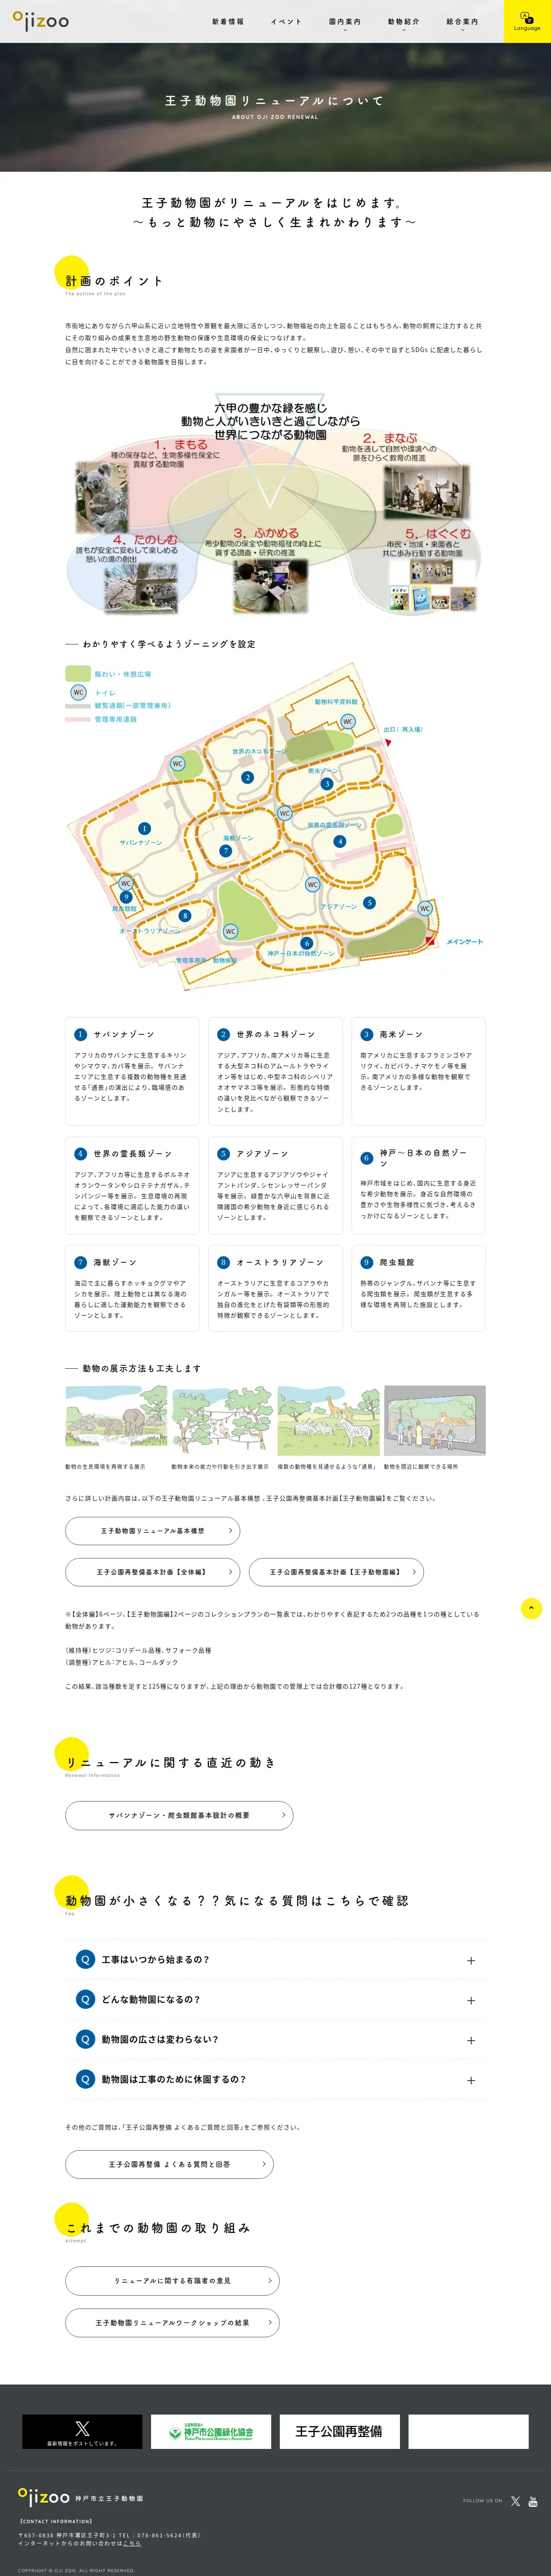
Task: Open the 新着情報 menu item
Action: pos(228,21)
